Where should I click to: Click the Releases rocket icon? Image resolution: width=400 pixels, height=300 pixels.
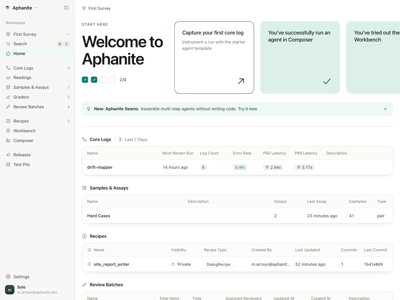[x=8, y=155]
